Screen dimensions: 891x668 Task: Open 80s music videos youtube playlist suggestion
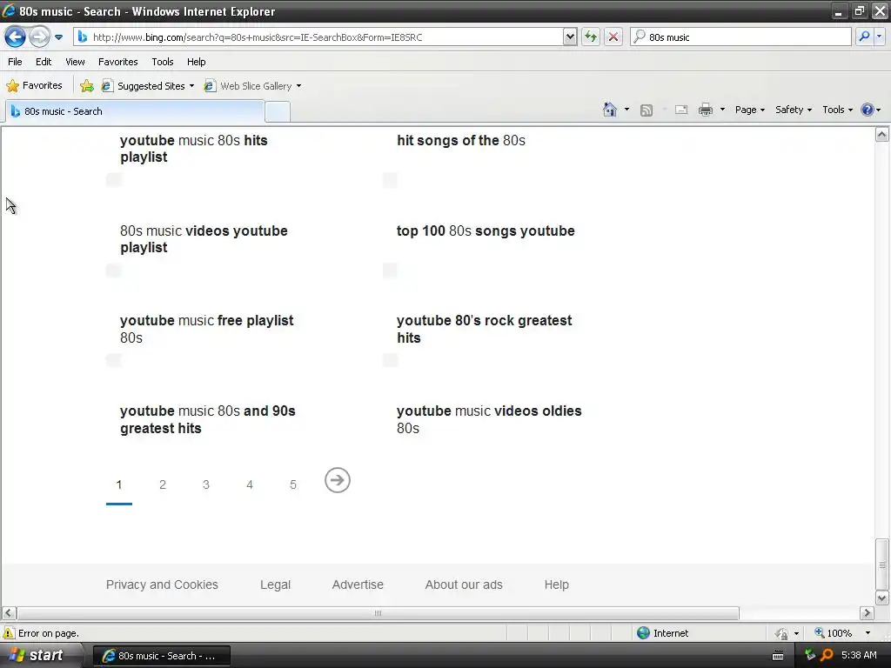(x=204, y=239)
